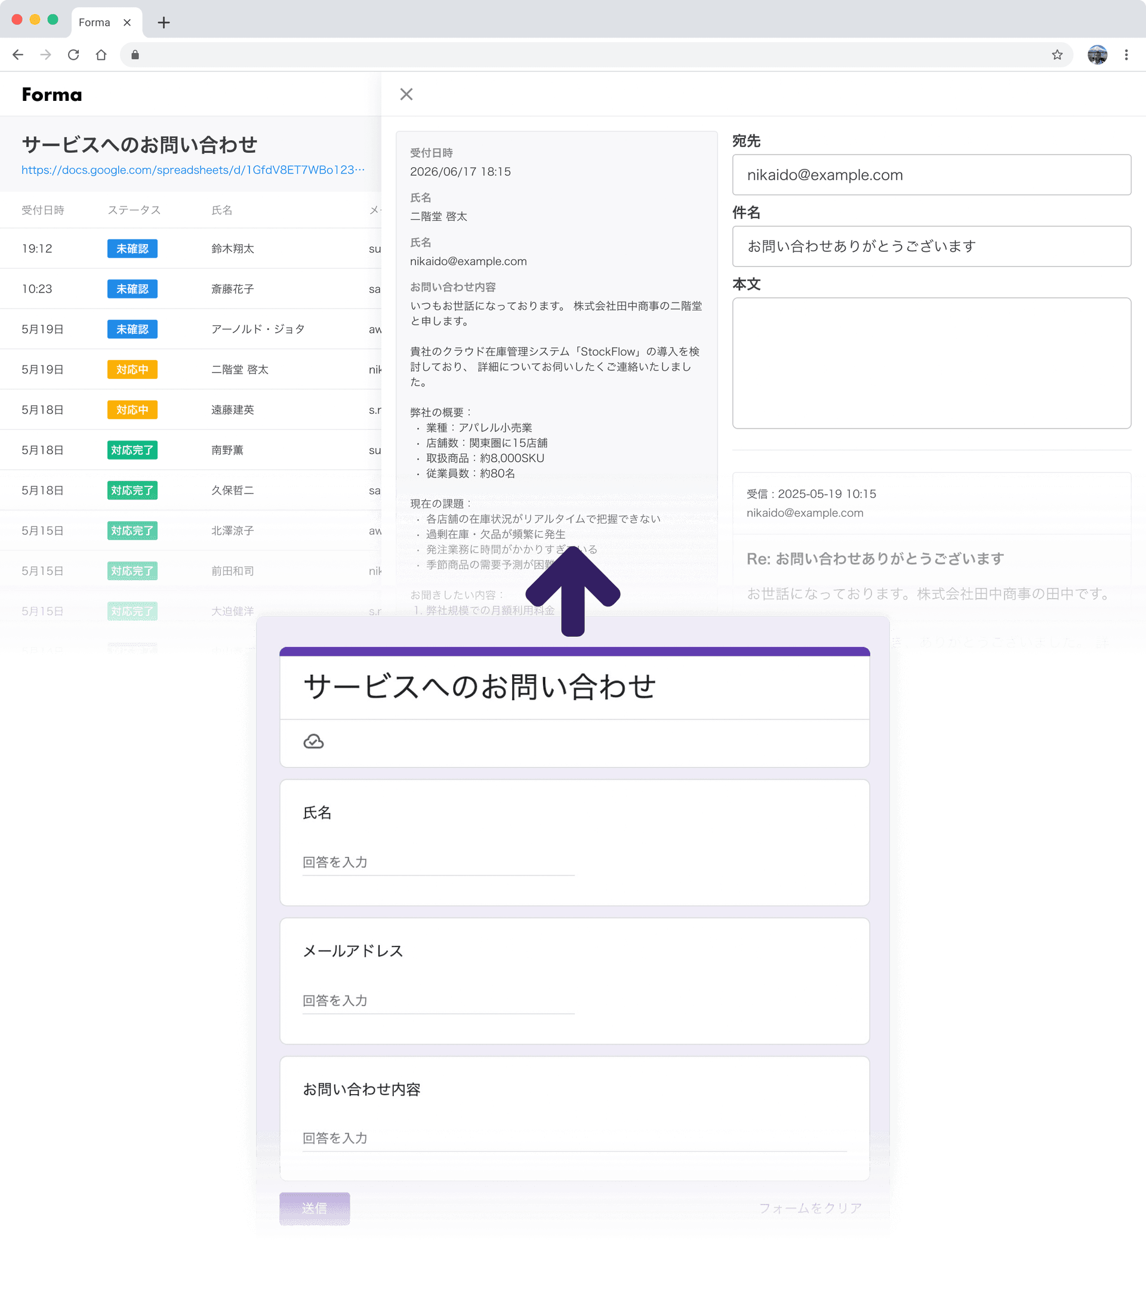Click the 宛先 email input field
The width and height of the screenshot is (1146, 1294).
point(931,175)
